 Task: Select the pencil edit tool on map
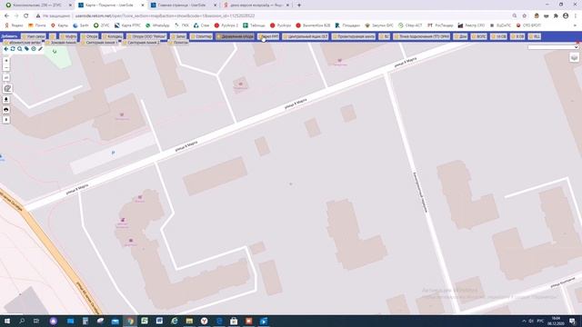click(40, 49)
